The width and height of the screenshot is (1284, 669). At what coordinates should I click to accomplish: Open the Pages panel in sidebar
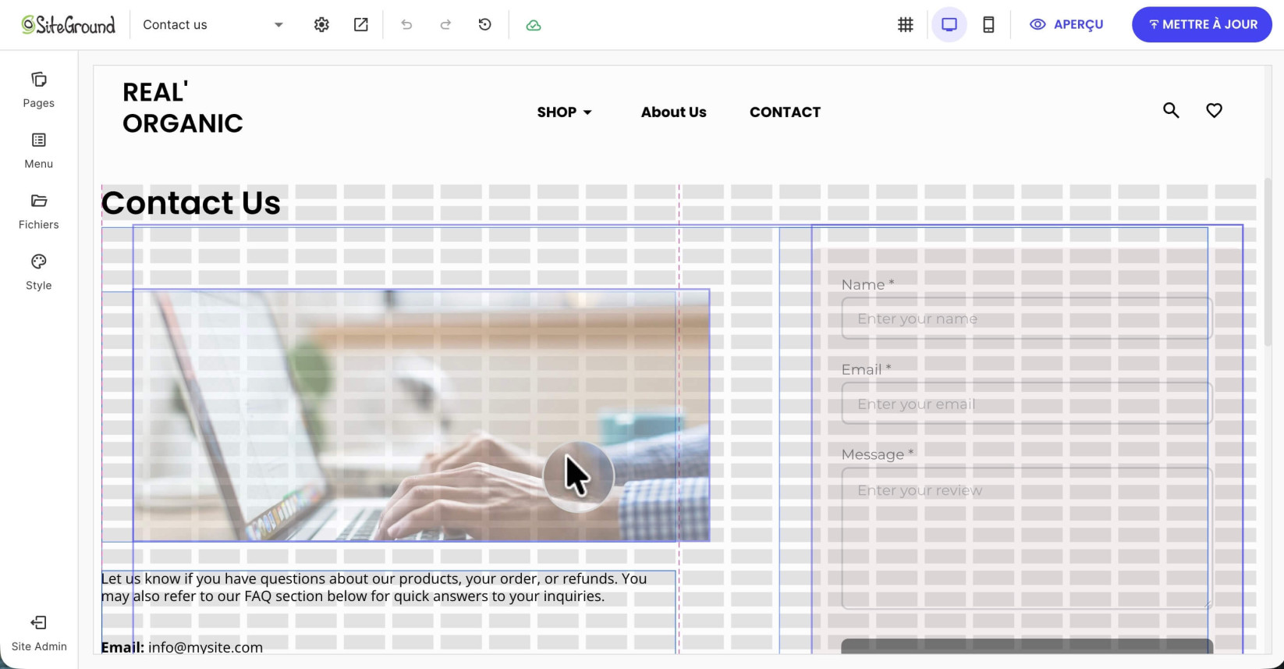point(39,90)
